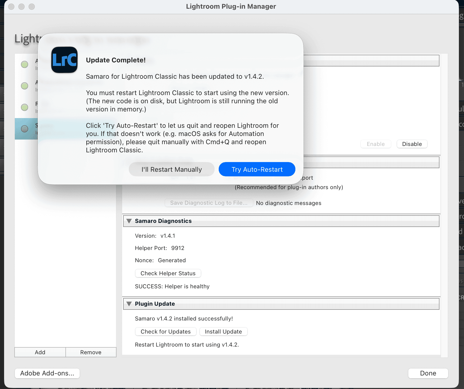Click 'Restart Lightroom to start using v1.4.2.' text

[x=187, y=345]
